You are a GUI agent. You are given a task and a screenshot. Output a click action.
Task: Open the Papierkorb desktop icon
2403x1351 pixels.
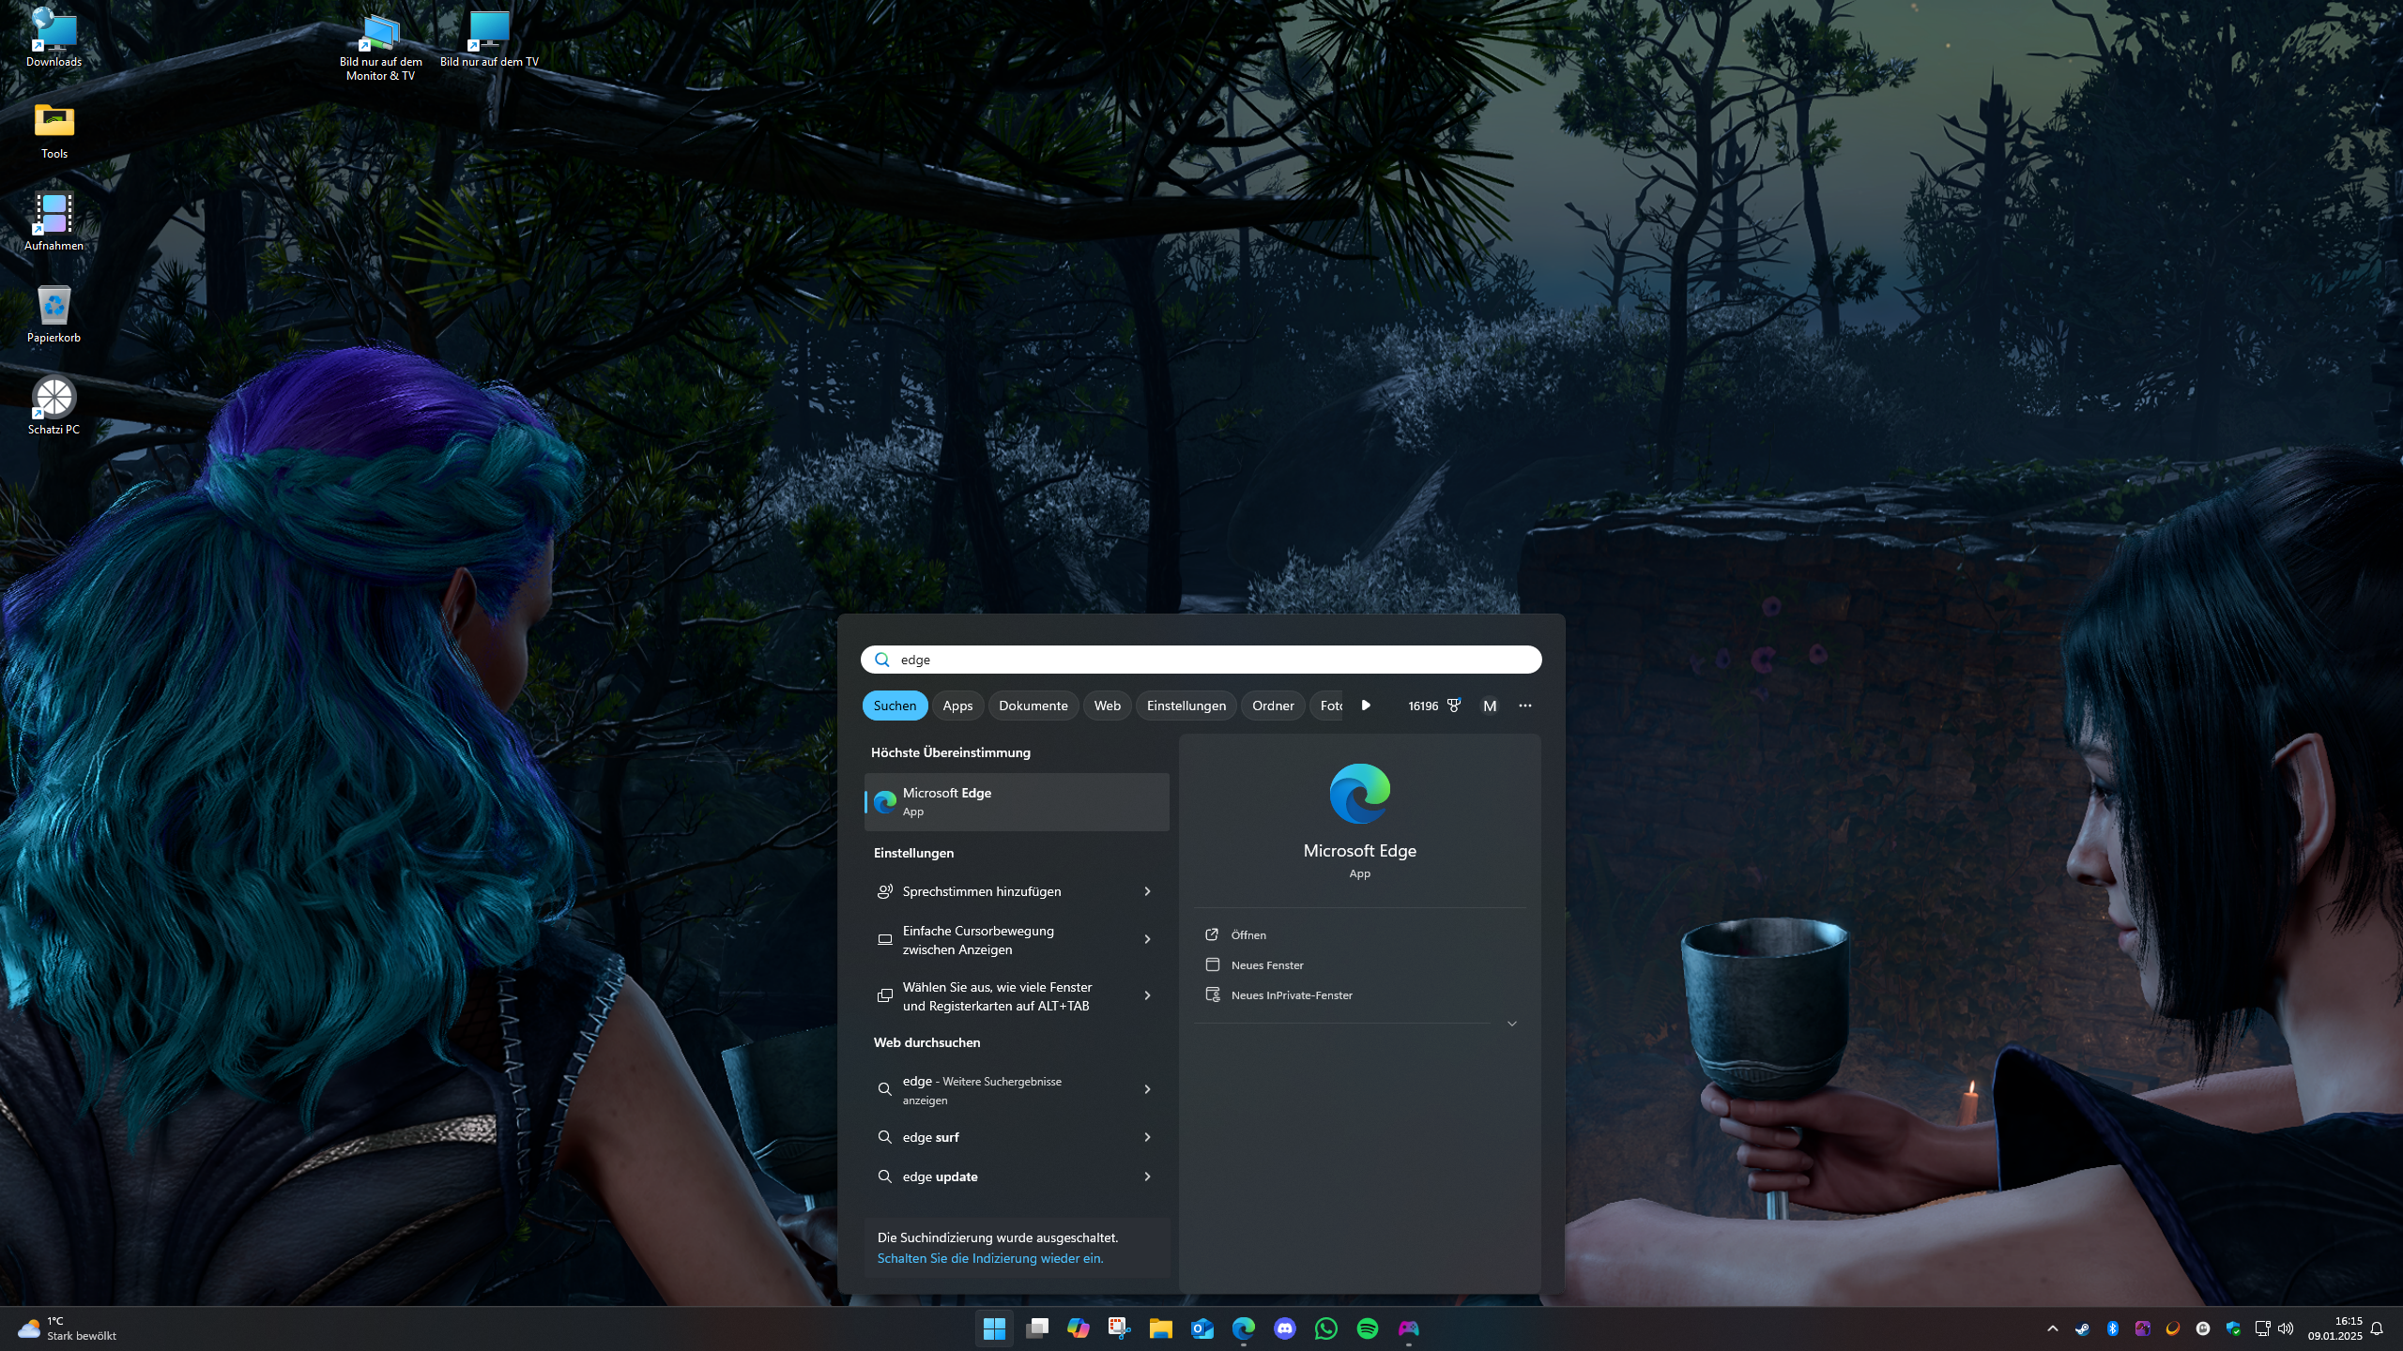(x=54, y=313)
